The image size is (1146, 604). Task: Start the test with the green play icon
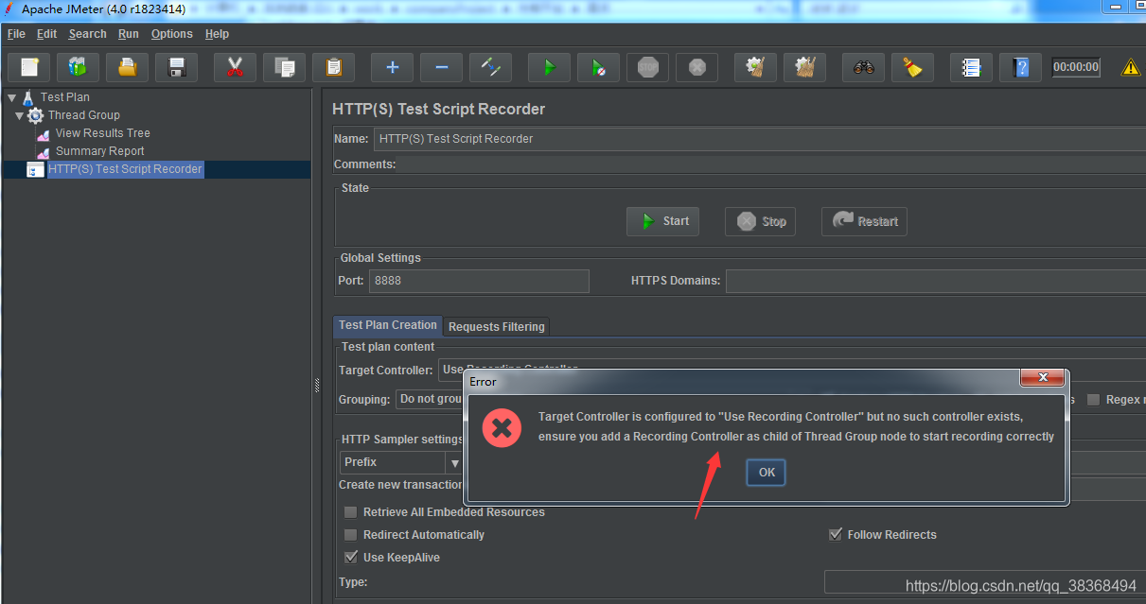click(x=549, y=67)
